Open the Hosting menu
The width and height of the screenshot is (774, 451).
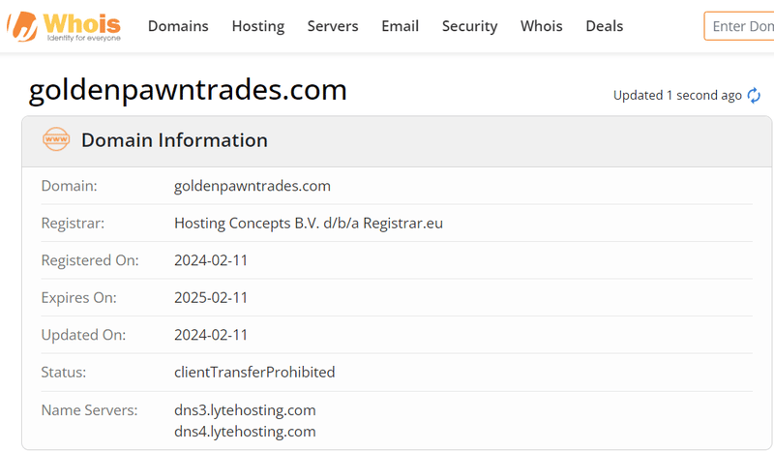[258, 26]
